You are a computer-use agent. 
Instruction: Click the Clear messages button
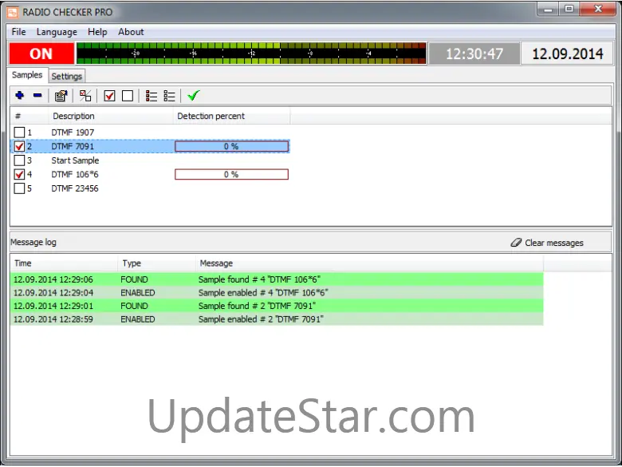(x=547, y=243)
